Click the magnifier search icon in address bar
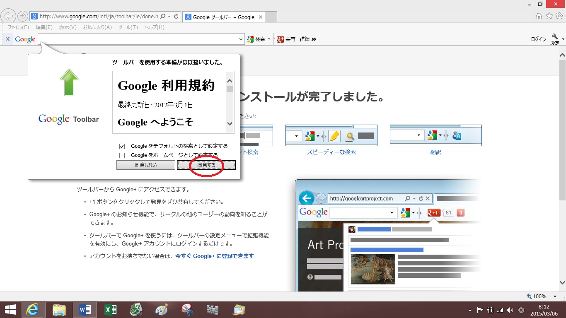This screenshot has width=566, height=318. 163,17
